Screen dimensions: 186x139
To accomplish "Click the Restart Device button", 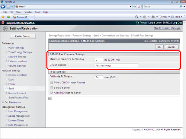I will point(23,36).
